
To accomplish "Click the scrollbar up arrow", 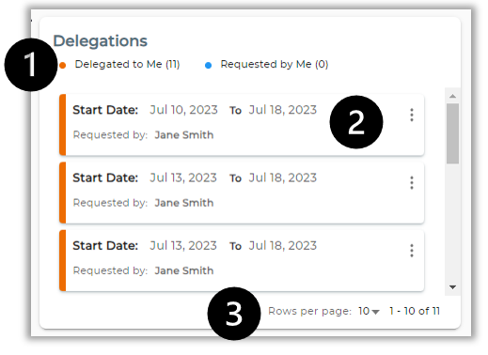I will pos(452,96).
